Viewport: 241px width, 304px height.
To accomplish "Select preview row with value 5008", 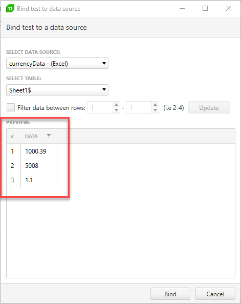I will [32, 165].
